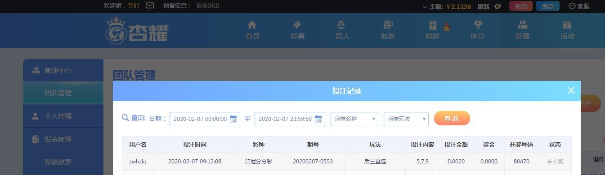Open the 活动 gift box icon

click(567, 25)
